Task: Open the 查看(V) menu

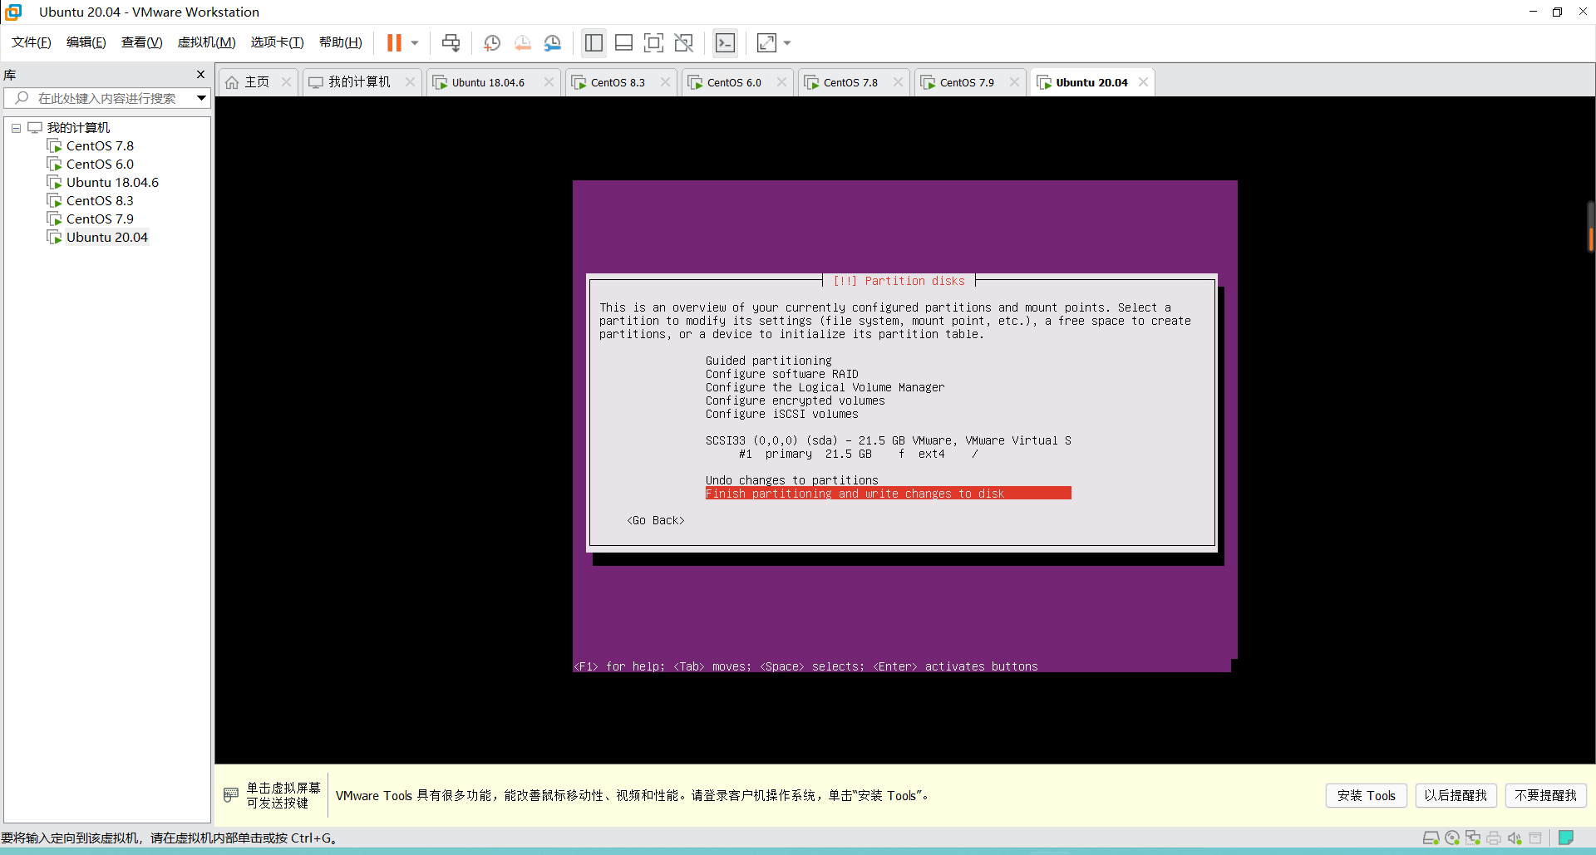Action: (142, 42)
